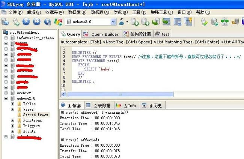Image resolution: width=244 pixels, height=159 pixels.
Task: Switch to the test tab
Action: point(162,34)
